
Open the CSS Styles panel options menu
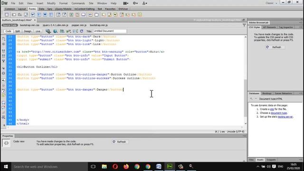click(301, 28)
